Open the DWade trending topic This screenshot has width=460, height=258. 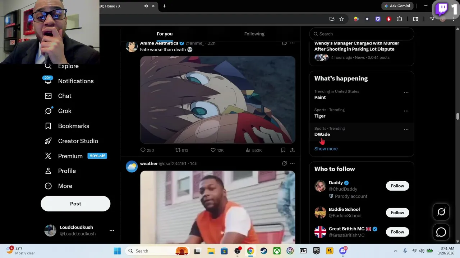(x=322, y=134)
